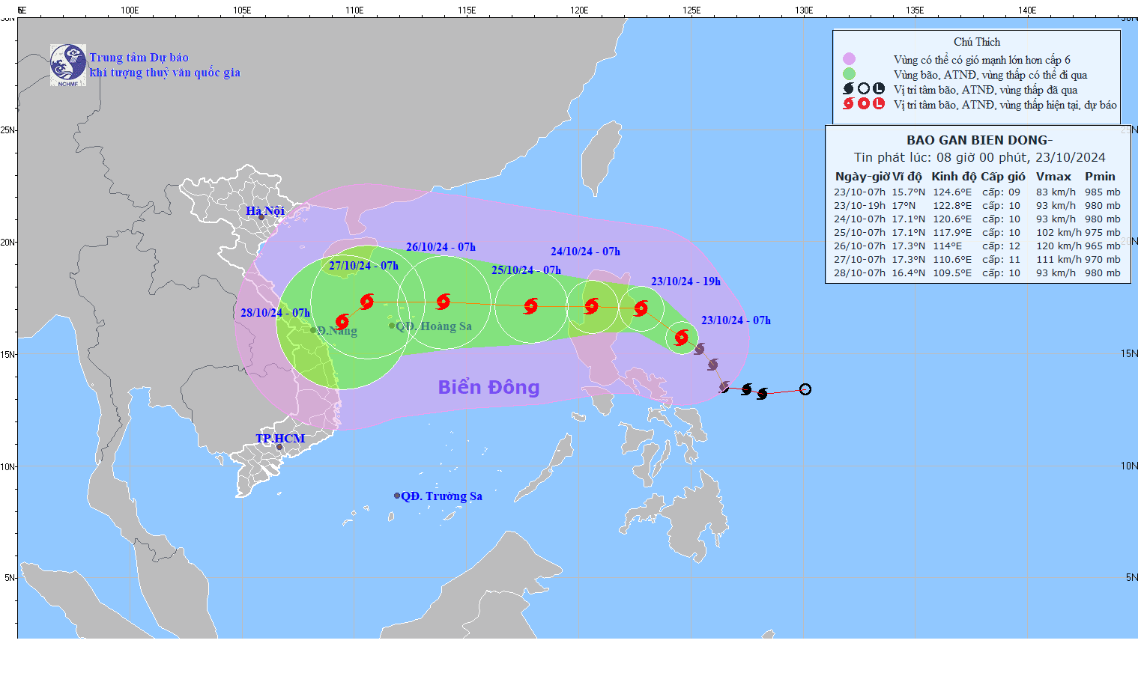Click the 'Trung tâm Dự báo' title text
This screenshot has width=1138, height=688.
[139, 58]
